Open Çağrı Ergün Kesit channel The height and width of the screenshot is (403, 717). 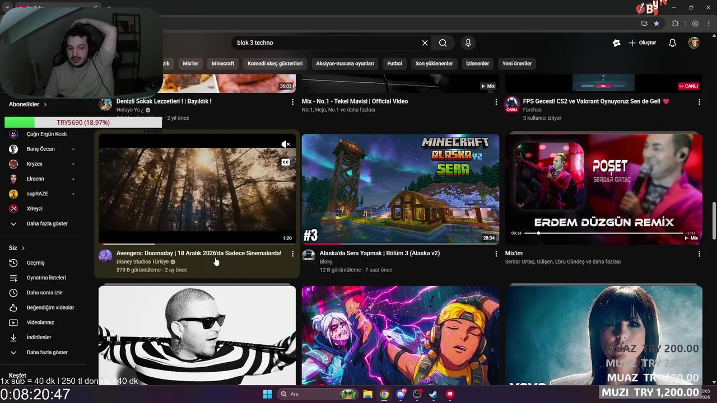[x=43, y=134]
